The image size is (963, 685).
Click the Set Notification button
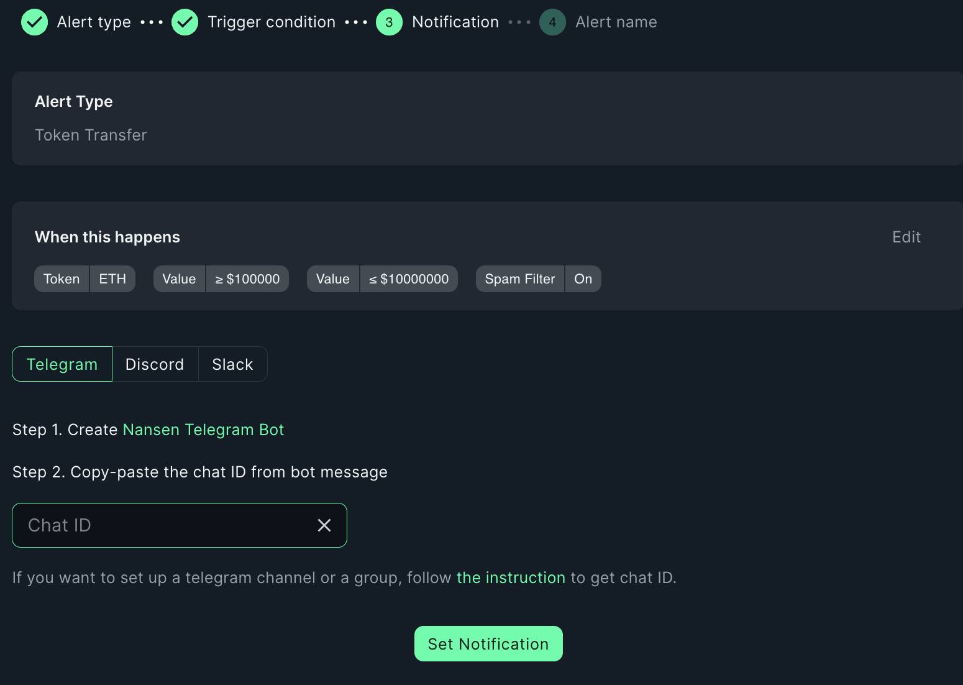488,643
